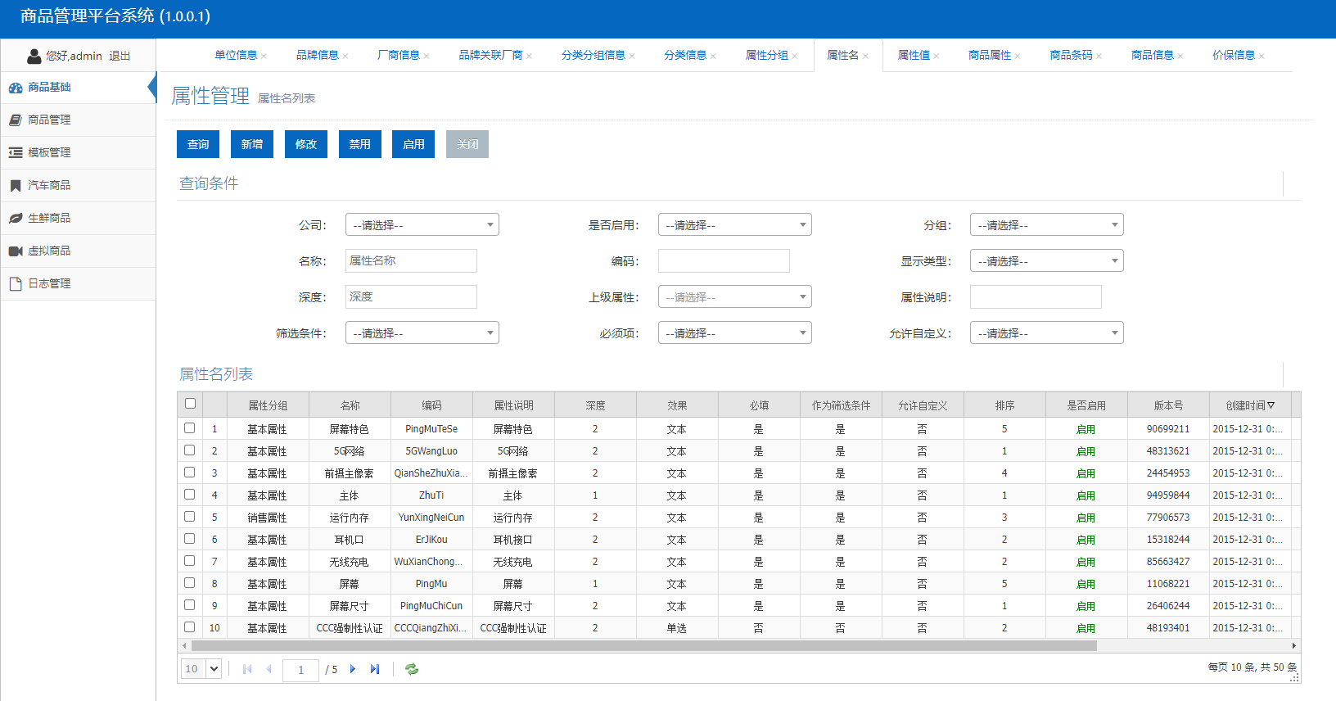Open the 显示类型 dropdown
Image resolution: width=1336 pixels, height=701 pixels.
(x=1047, y=261)
